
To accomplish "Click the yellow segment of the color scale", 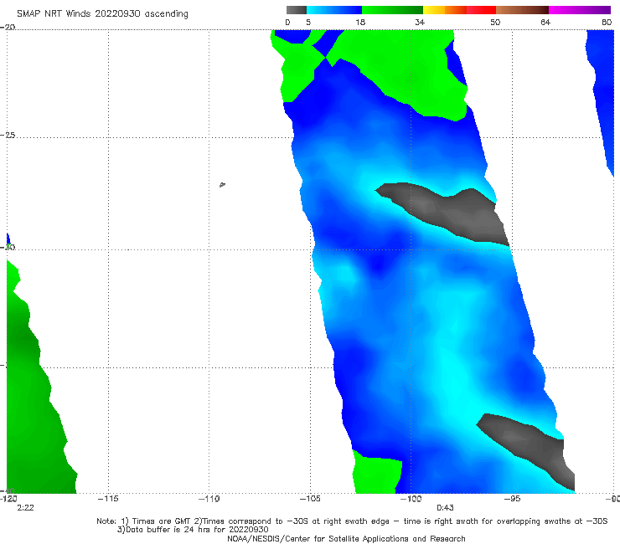I will point(434,10).
